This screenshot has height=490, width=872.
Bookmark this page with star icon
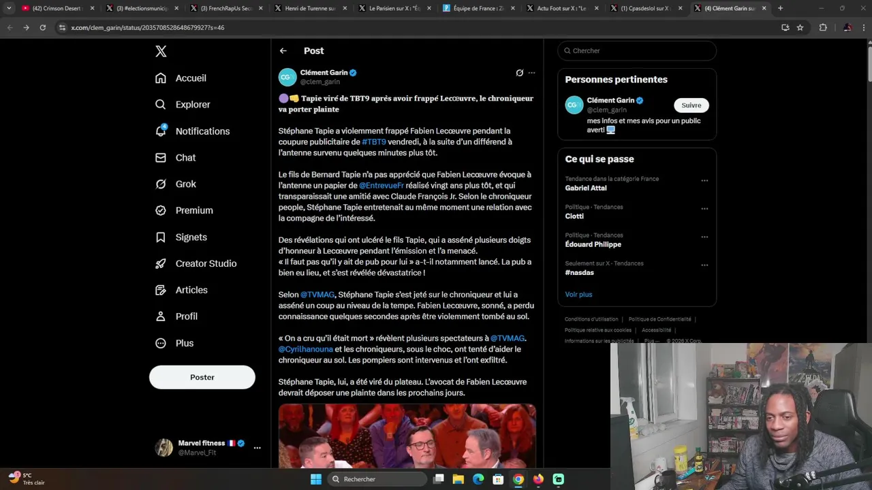[800, 28]
